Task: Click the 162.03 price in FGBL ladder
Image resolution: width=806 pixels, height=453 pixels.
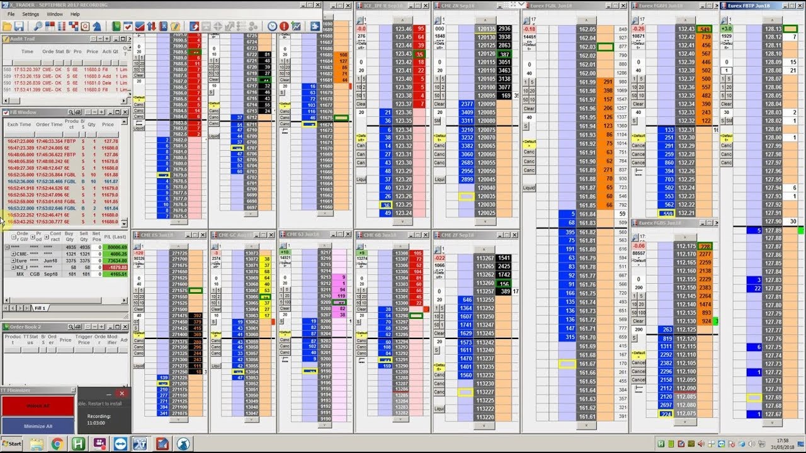Action: coord(587,47)
